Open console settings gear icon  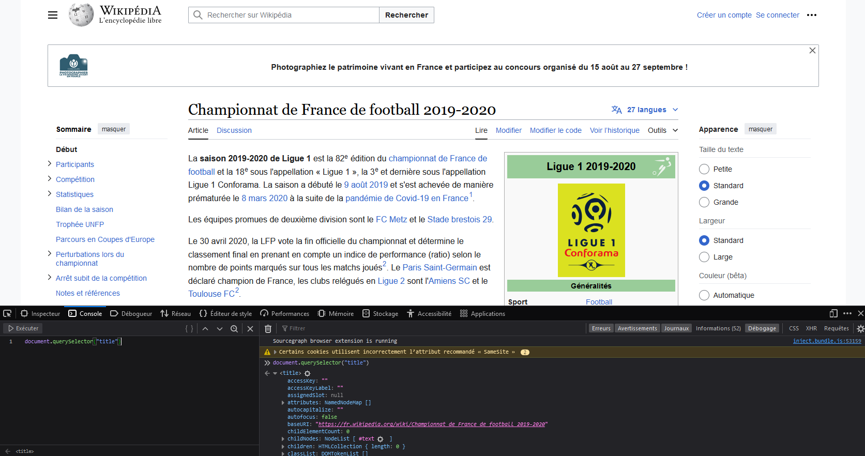pos(860,328)
